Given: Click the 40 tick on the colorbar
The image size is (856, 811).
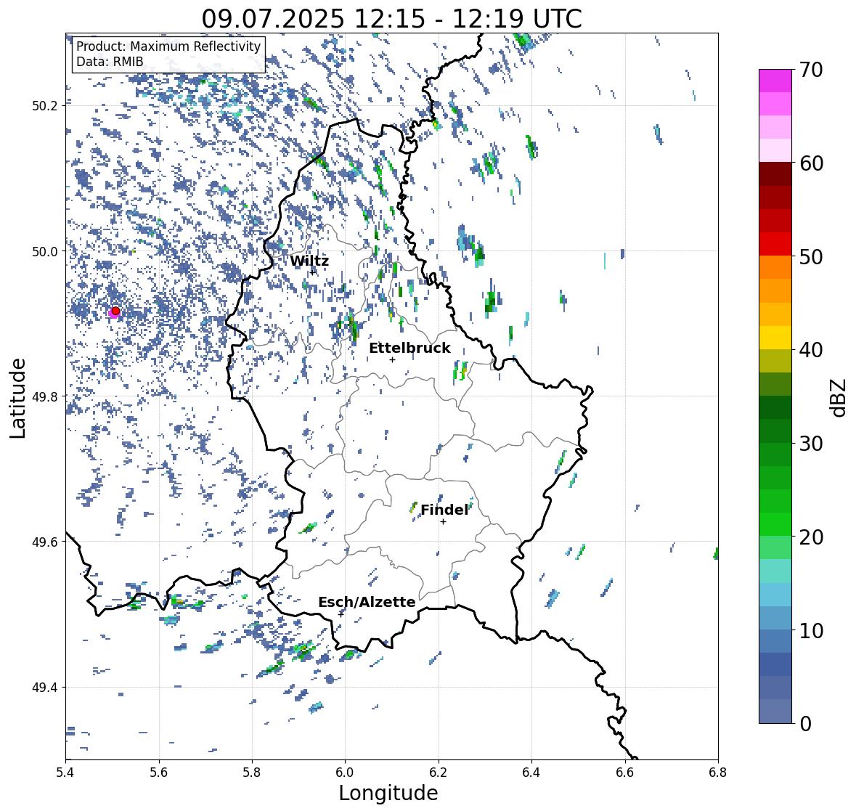Looking at the screenshot, I should tap(811, 350).
